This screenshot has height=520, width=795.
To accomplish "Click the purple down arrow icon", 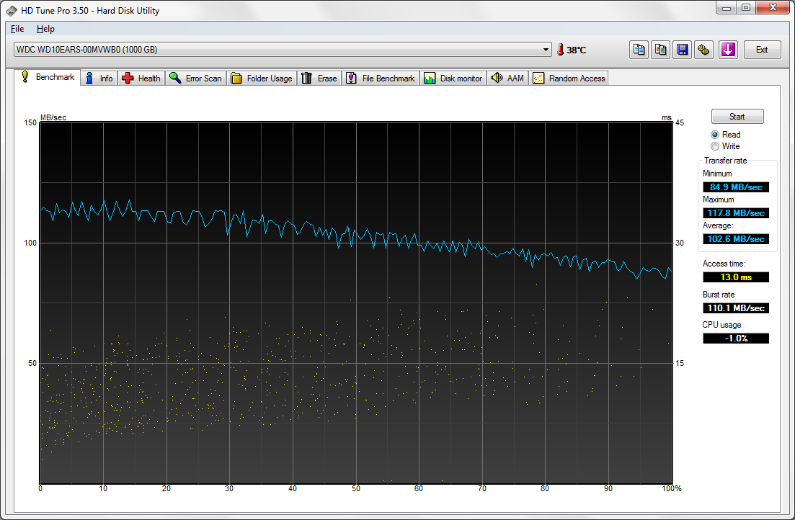I will pos(728,50).
